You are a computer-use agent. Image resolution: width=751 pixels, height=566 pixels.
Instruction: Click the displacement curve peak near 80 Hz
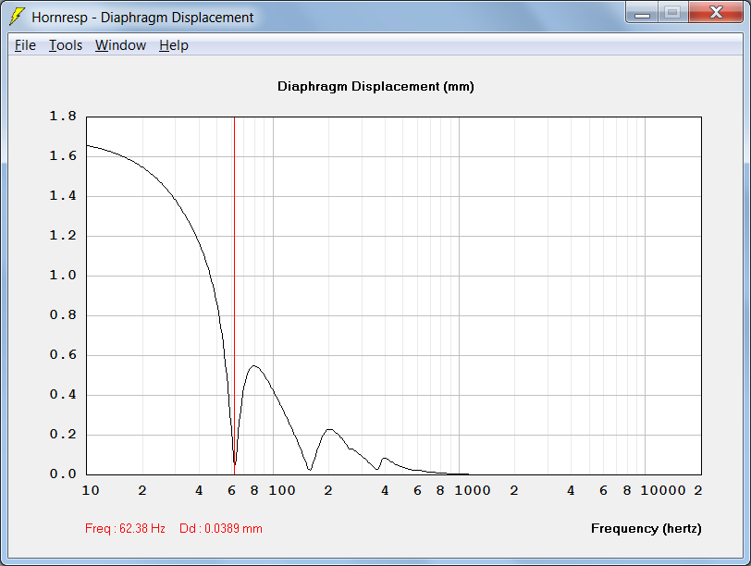tap(254, 366)
